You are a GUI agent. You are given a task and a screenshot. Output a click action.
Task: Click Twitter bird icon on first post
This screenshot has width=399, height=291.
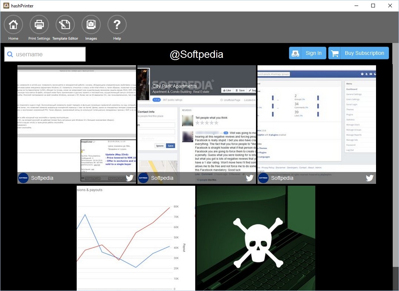pos(130,178)
